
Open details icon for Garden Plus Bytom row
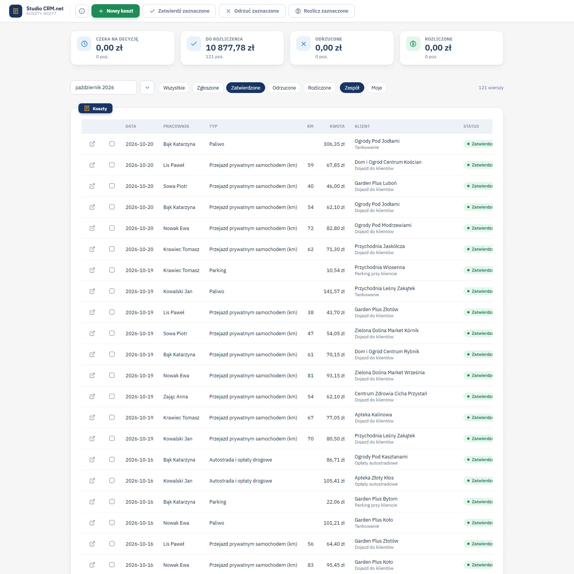92,502
